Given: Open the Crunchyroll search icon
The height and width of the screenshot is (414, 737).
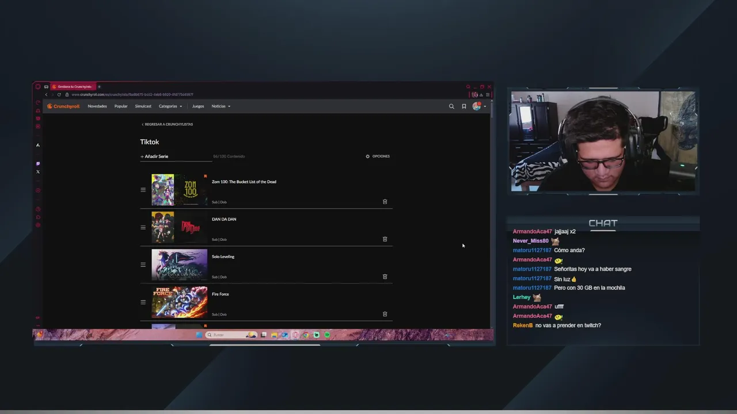Looking at the screenshot, I should [x=451, y=106].
